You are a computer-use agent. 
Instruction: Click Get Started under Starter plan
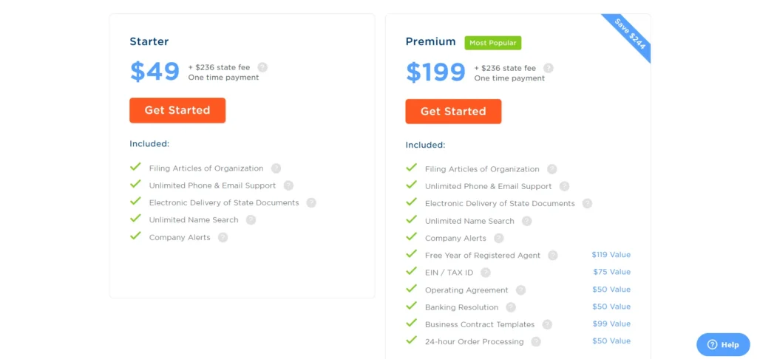[177, 110]
